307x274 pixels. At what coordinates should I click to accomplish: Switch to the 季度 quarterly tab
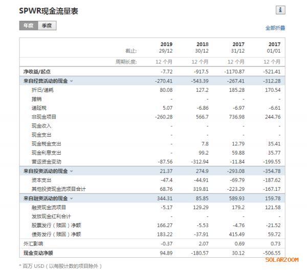tap(47, 26)
